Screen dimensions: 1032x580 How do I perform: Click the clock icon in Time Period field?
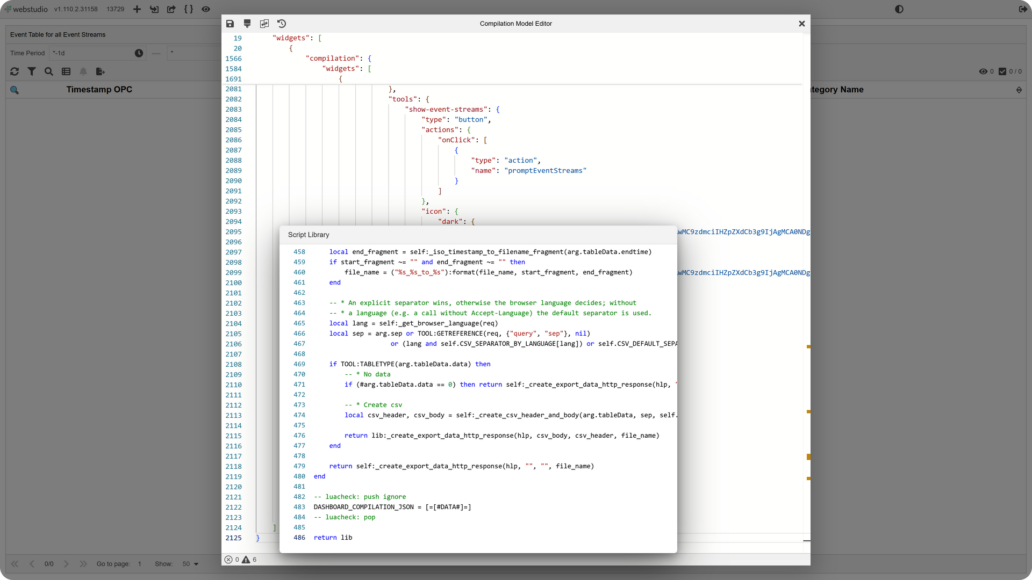[139, 53]
